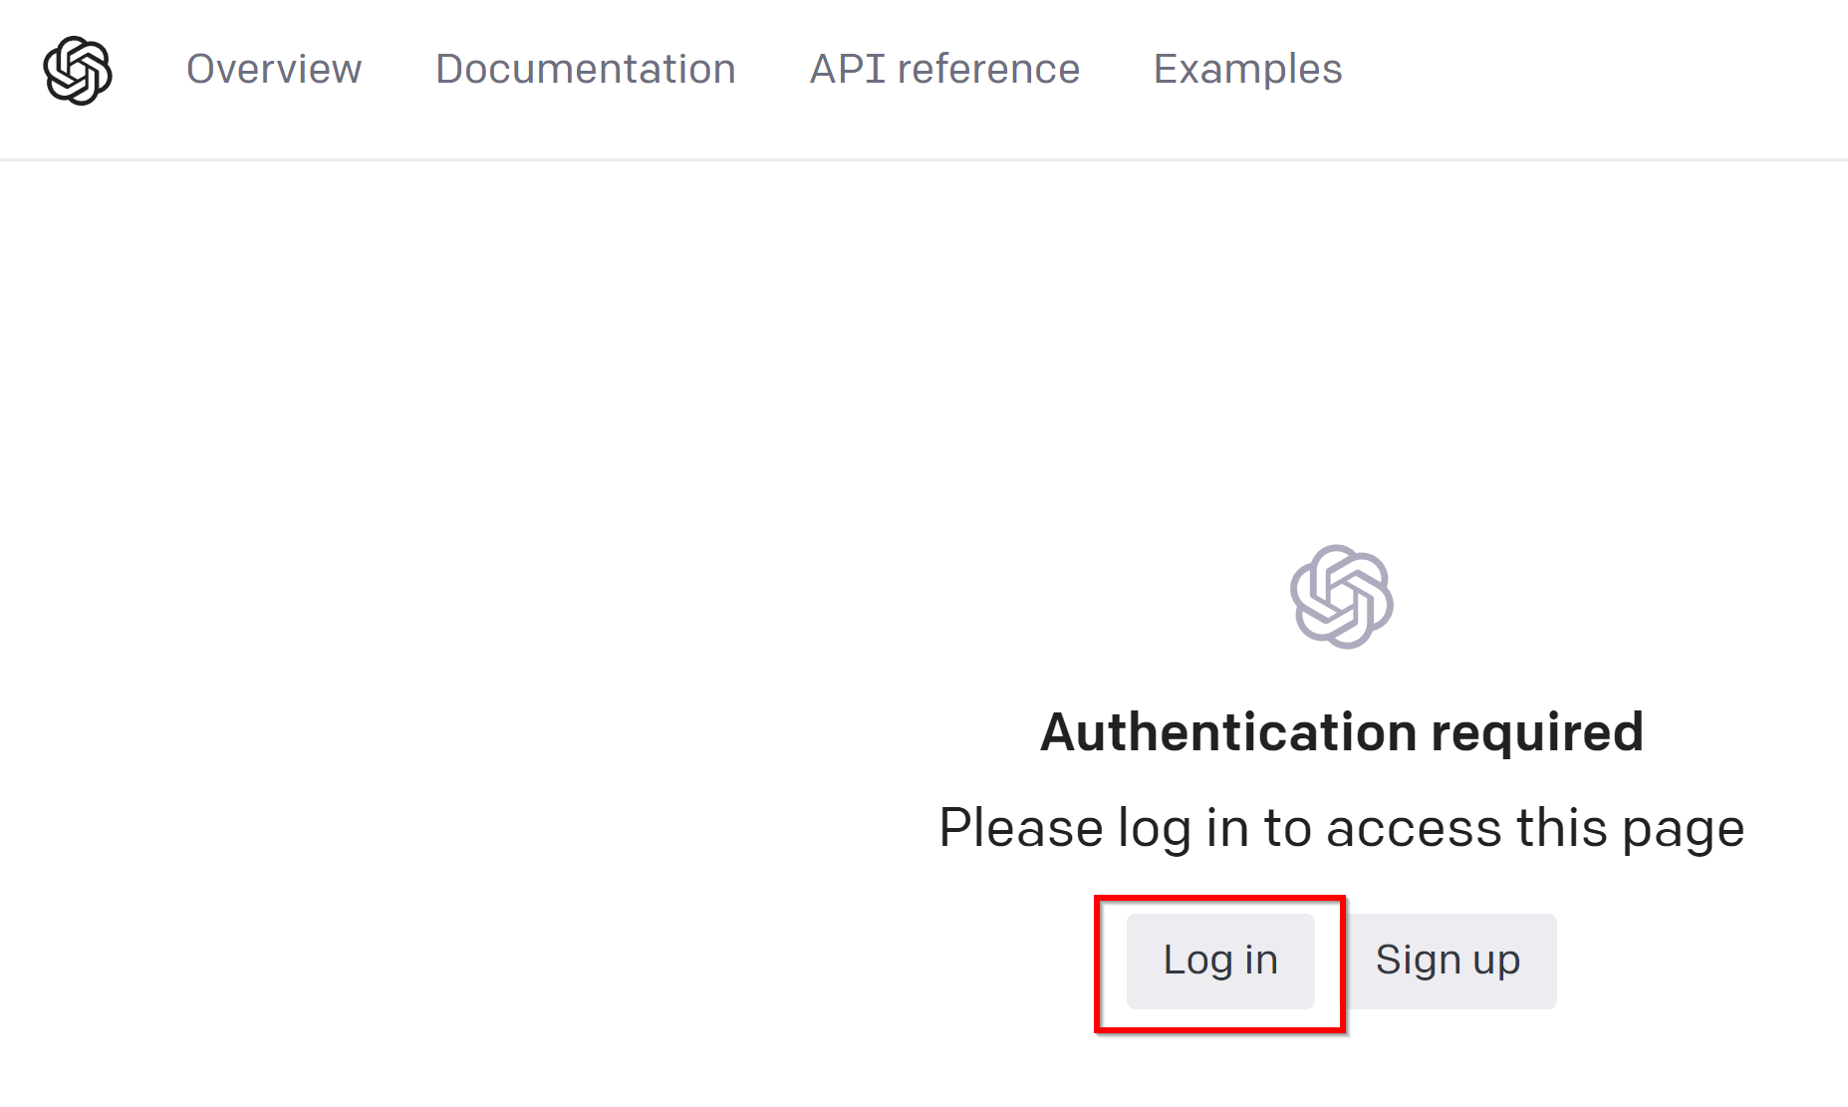
Task: Click the OpenAI logo in the header
Action: pos(78,71)
